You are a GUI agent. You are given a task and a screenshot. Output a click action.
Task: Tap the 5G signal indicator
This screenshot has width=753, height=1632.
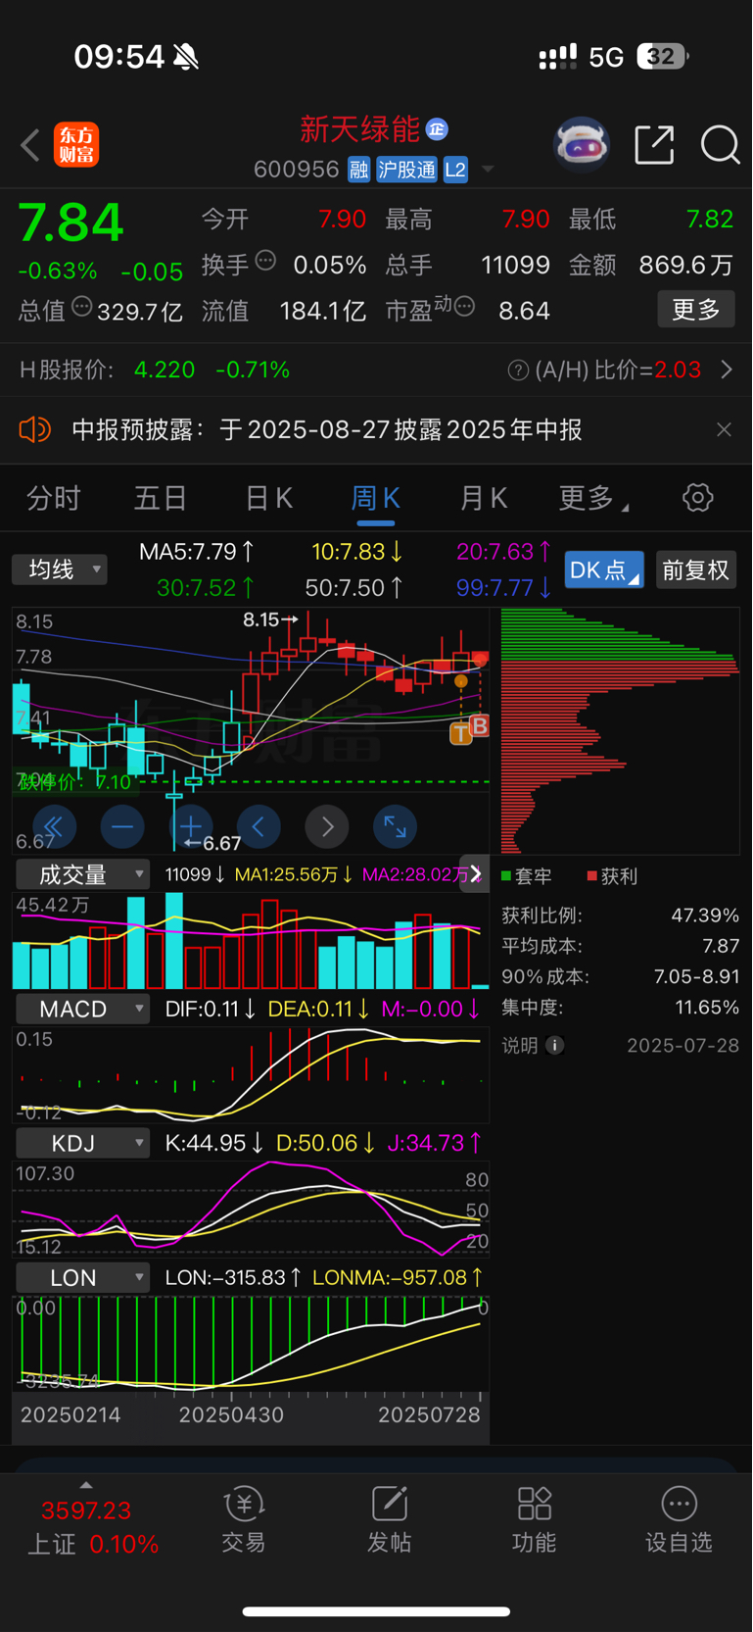tap(606, 57)
